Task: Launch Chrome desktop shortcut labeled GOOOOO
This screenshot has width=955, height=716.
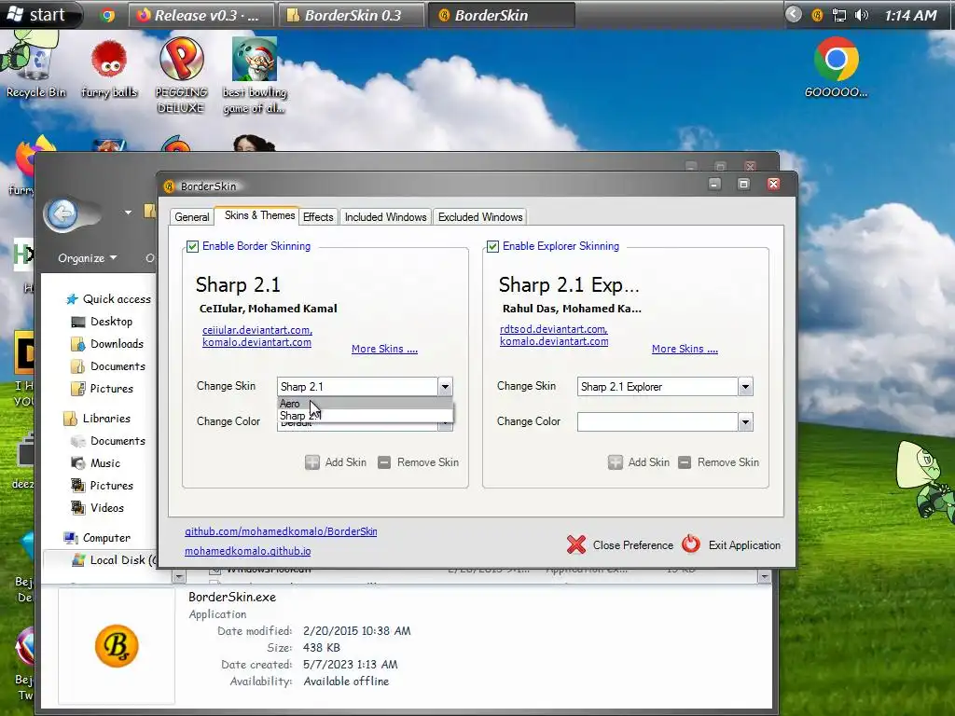Action: pyautogui.click(x=836, y=67)
